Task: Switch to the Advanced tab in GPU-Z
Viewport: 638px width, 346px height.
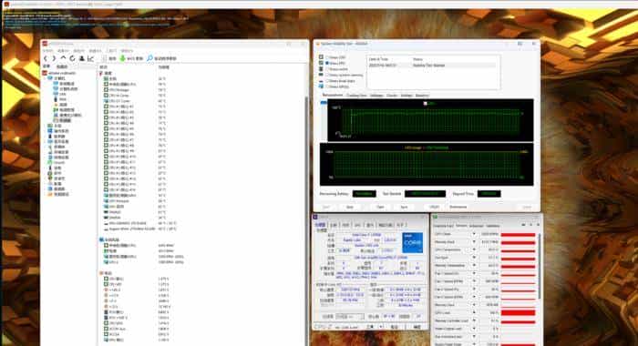Action: [476, 226]
